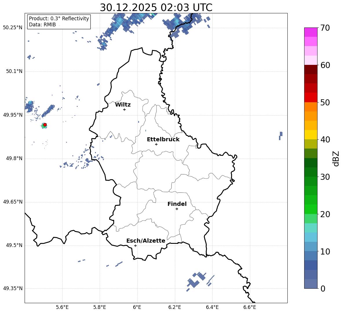The height and width of the screenshot is (313, 343).
Task: Click the light cyan colorbar segment near 15
Action: tap(311, 228)
